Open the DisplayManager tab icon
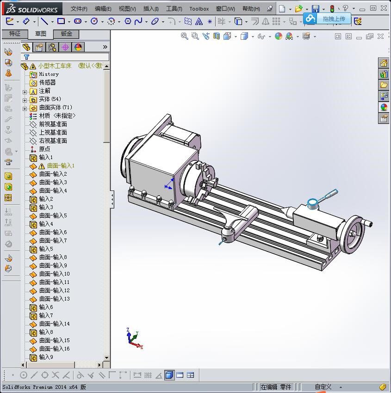This screenshot has height=393, width=391. pos(78,47)
